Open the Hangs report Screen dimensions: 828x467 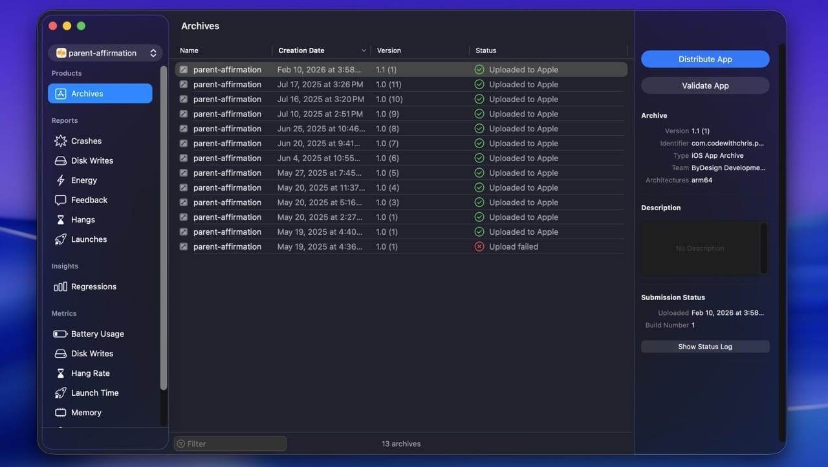click(100, 220)
